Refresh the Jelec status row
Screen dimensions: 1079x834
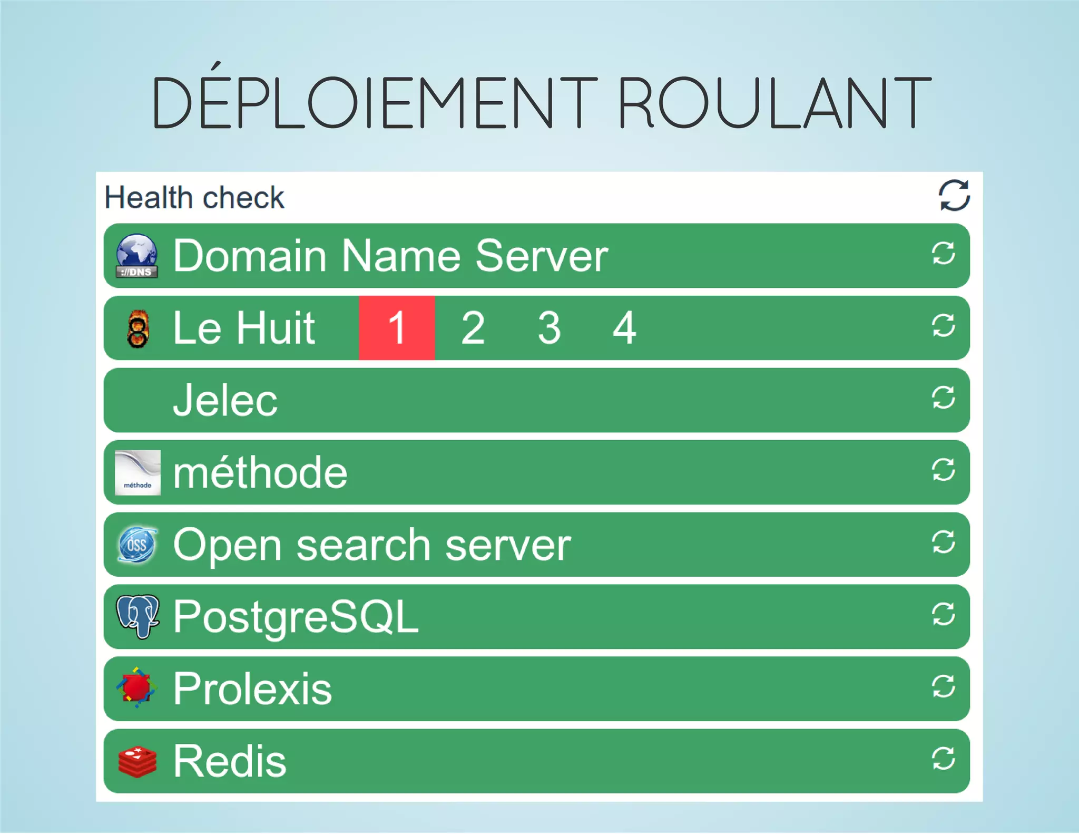[x=943, y=397]
